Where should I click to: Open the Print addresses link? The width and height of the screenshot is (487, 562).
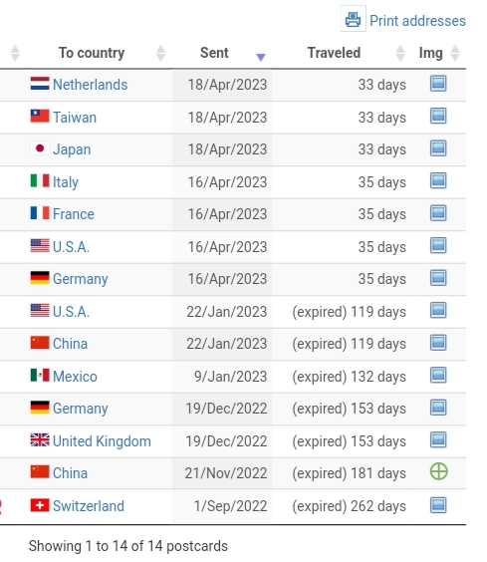pos(417,21)
